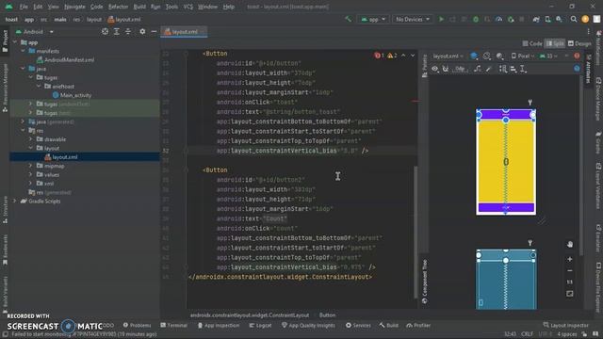Open the layout.xml file dropdown in design toolbar
Screen dimensions: 603x339
coord(448,56)
